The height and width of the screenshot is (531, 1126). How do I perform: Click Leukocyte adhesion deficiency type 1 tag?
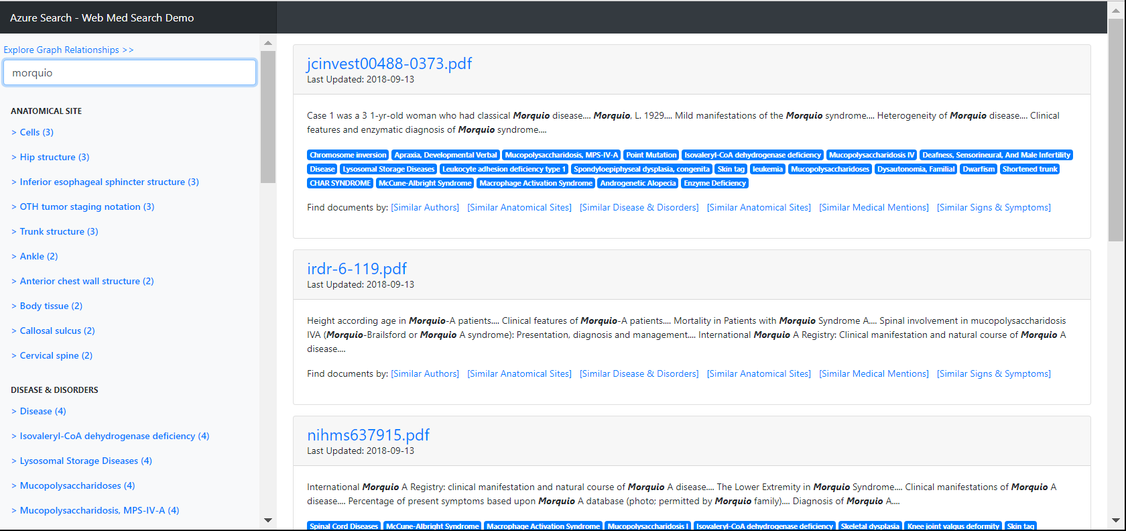[x=504, y=169]
